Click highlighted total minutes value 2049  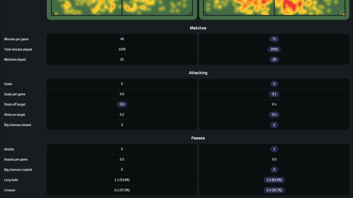pos(274,50)
